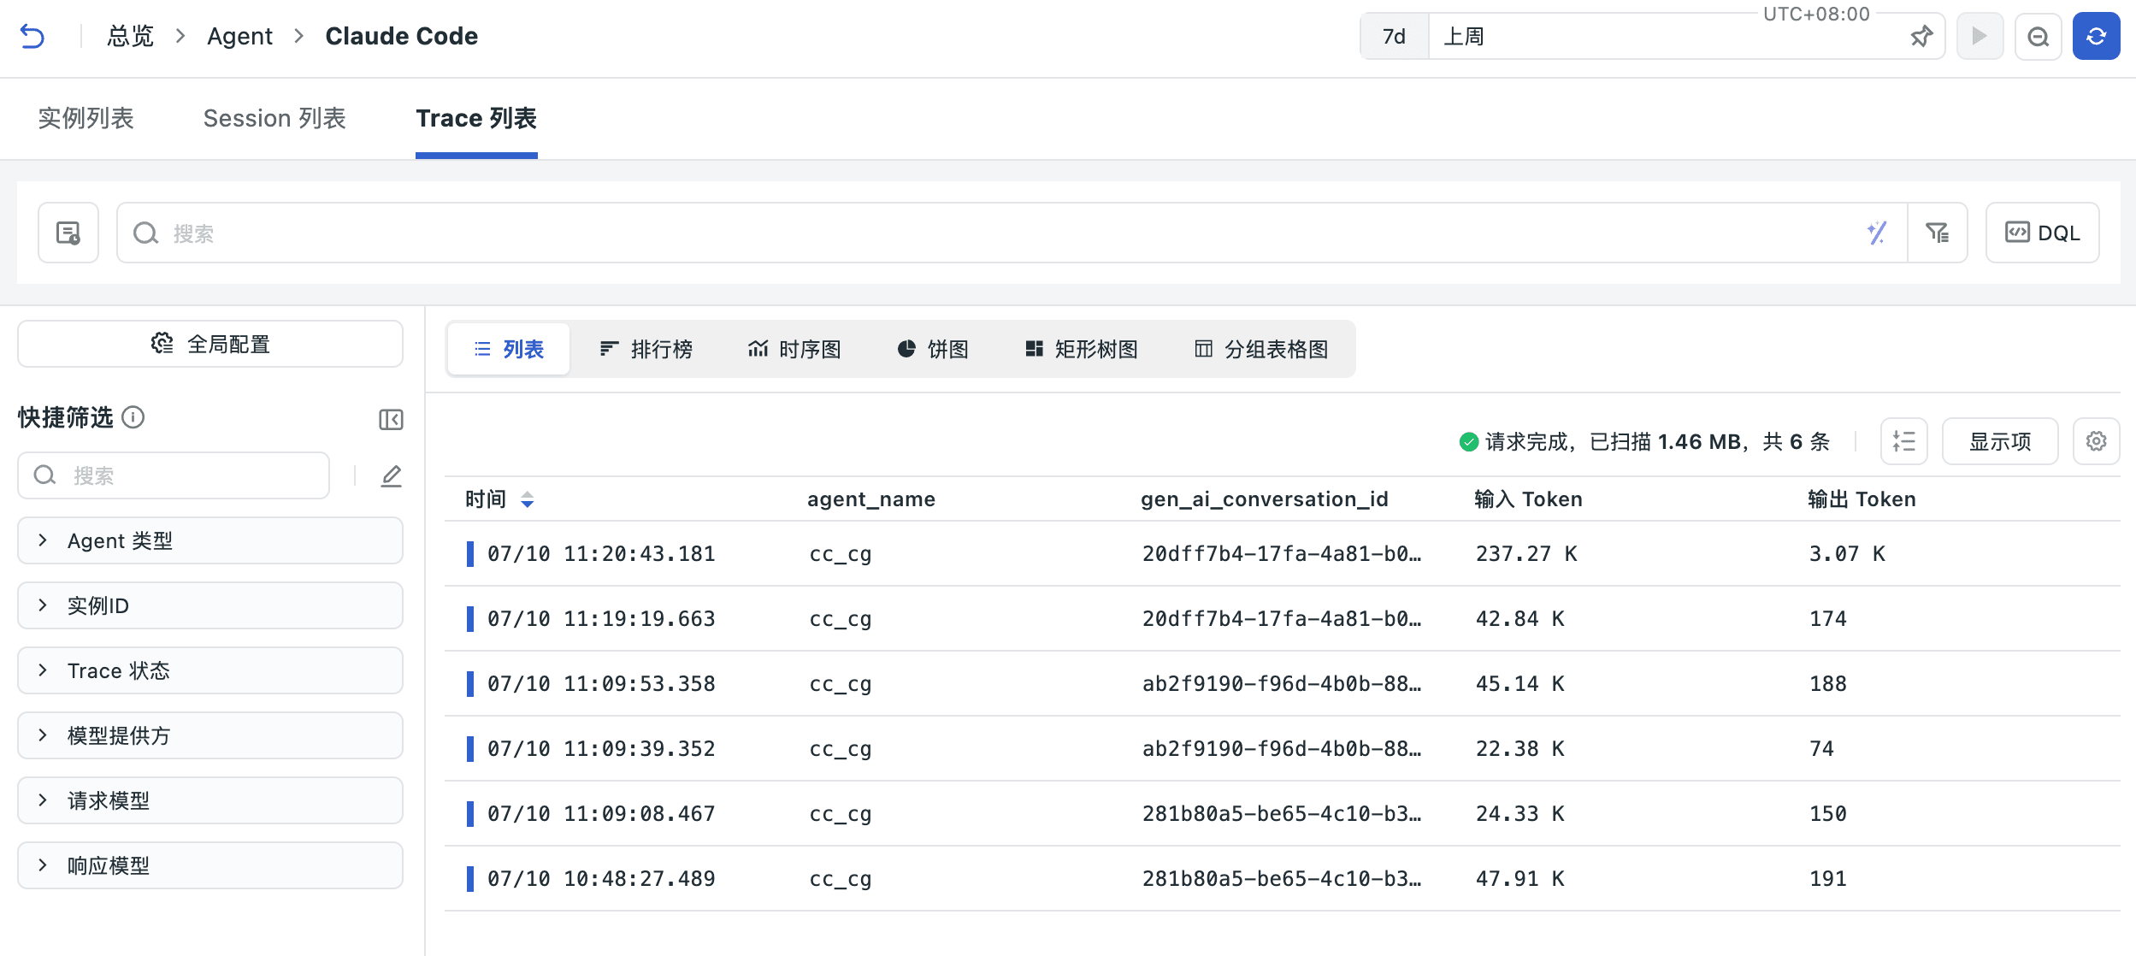The image size is (2136, 956).
Task: Click input token value 237.27 K
Action: 1526,554
